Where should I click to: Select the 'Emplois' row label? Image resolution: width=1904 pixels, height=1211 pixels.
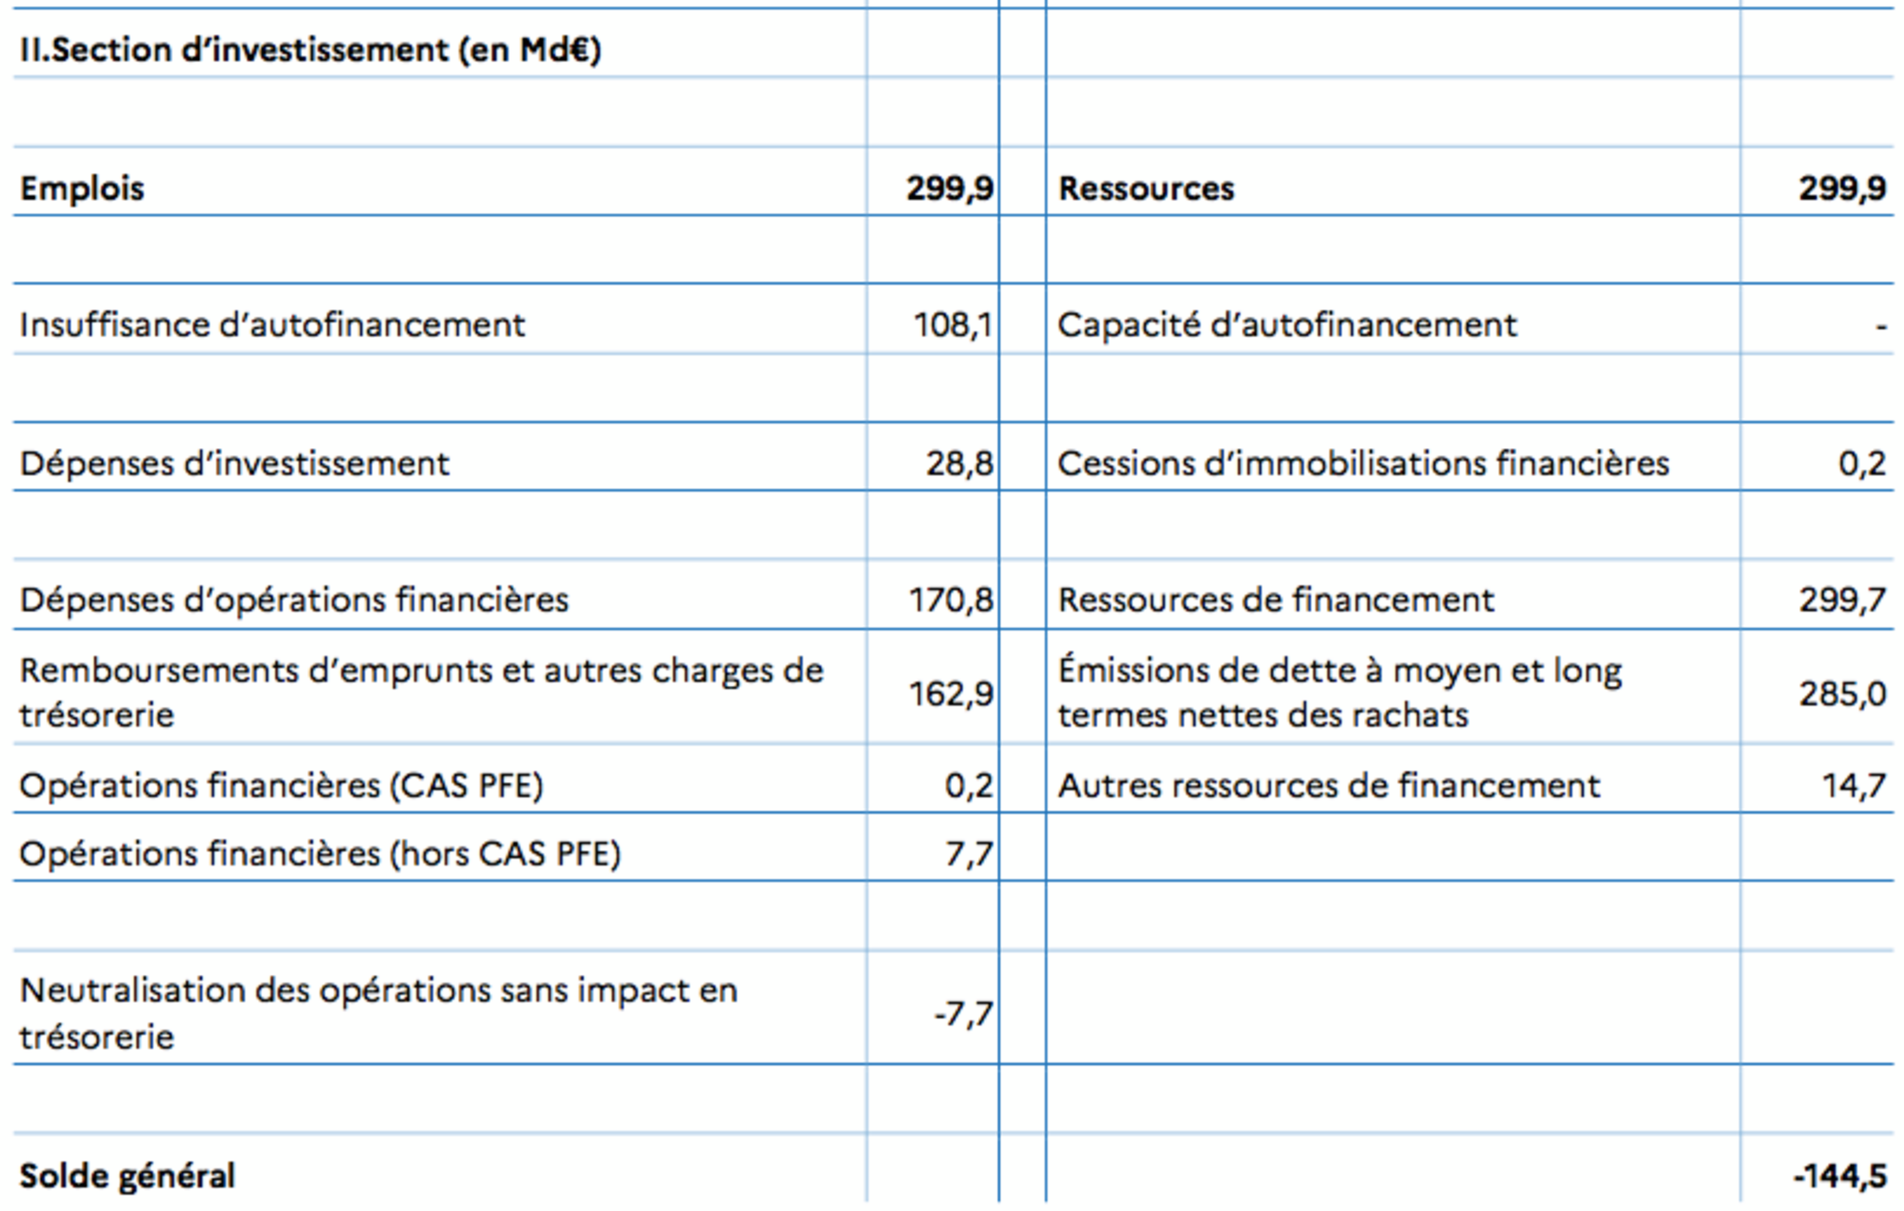82,189
